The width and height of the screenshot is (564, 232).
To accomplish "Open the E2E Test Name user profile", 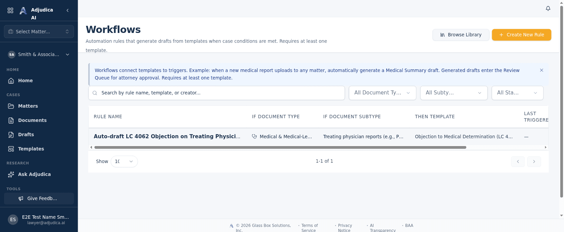I will pyautogui.click(x=39, y=219).
